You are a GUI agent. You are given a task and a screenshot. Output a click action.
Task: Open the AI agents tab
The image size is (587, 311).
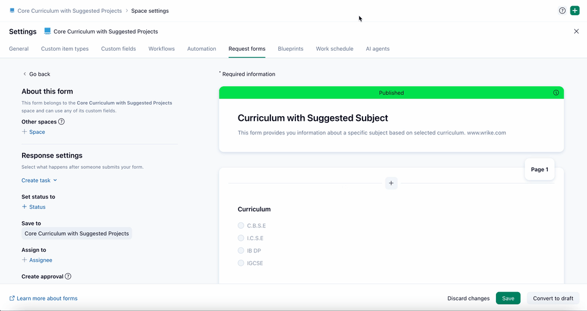pyautogui.click(x=377, y=49)
